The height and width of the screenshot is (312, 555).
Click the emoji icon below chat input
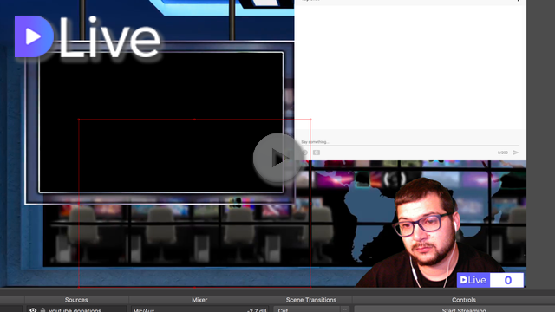point(304,153)
